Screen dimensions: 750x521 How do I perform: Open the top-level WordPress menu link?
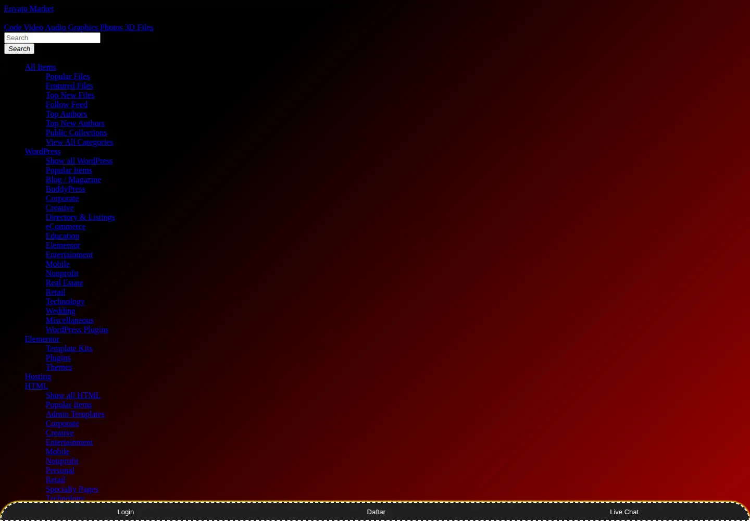pyautogui.click(x=43, y=152)
